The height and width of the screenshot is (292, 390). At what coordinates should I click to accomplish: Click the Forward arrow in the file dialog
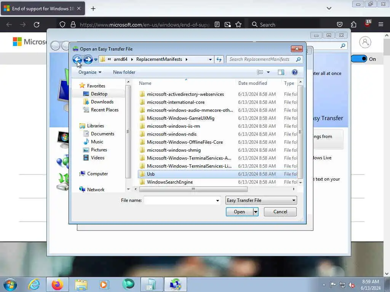(88, 59)
